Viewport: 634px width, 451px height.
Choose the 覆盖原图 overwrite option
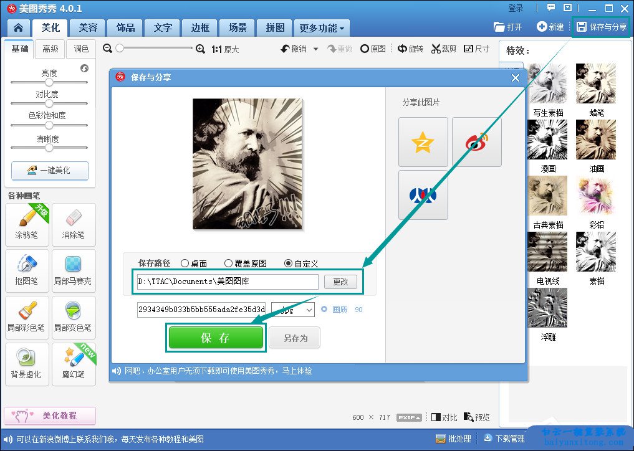(229, 263)
